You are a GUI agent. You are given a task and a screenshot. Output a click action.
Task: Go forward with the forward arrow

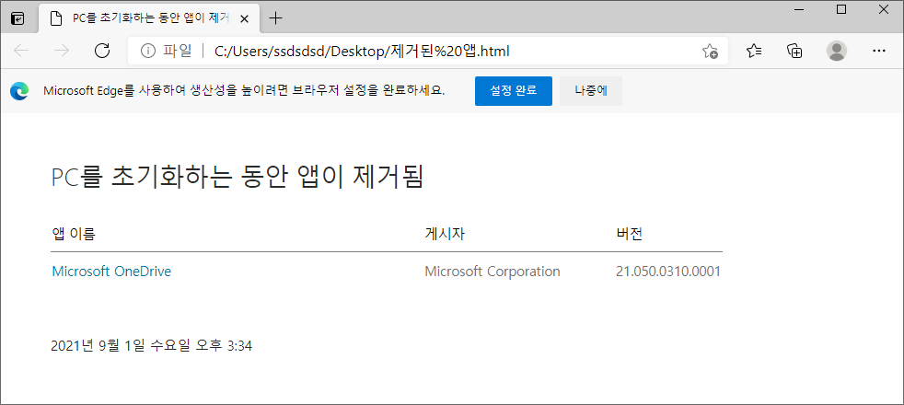(x=61, y=51)
